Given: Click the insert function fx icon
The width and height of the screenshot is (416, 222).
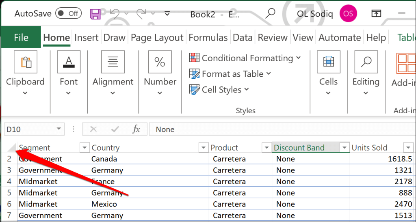Looking at the screenshot, I should pos(136,129).
